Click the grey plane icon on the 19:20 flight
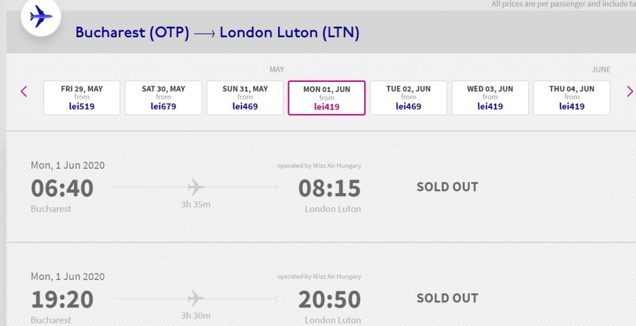This screenshot has height=326, width=636. tap(196, 299)
